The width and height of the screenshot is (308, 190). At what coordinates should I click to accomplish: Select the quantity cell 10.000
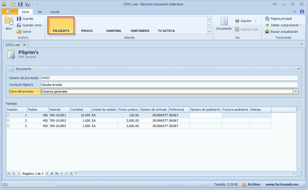tap(80, 115)
